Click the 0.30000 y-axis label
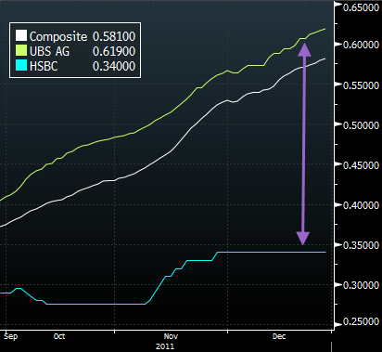This screenshot has height=352, width=382. [x=361, y=285]
